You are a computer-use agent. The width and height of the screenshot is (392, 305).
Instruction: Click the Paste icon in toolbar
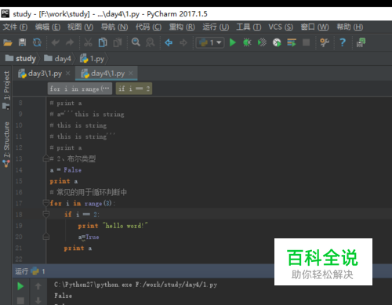pos(118,42)
